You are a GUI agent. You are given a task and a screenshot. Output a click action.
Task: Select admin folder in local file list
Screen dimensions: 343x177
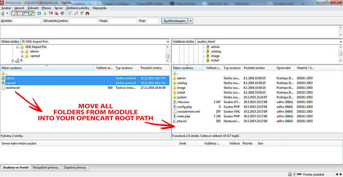pos(85,78)
